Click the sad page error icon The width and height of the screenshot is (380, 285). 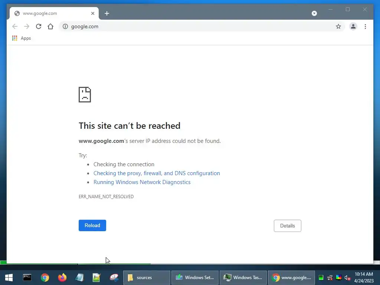coord(85,95)
